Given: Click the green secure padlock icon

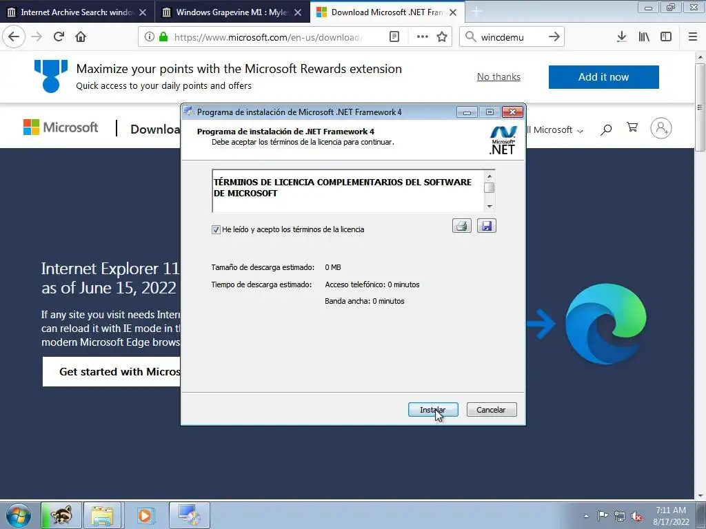Looking at the screenshot, I should point(163,37).
